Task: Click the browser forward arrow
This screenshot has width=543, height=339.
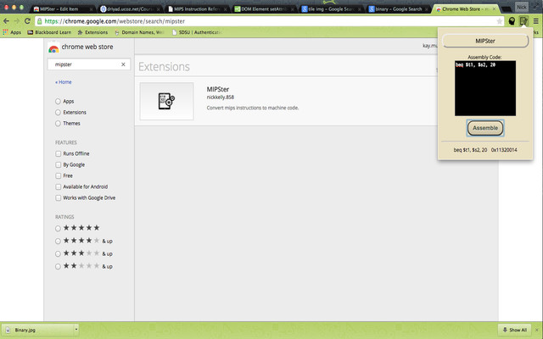Action: click(17, 21)
